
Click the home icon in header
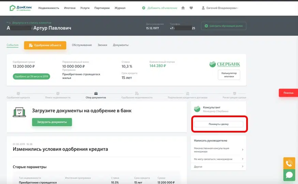[x=183, y=8]
